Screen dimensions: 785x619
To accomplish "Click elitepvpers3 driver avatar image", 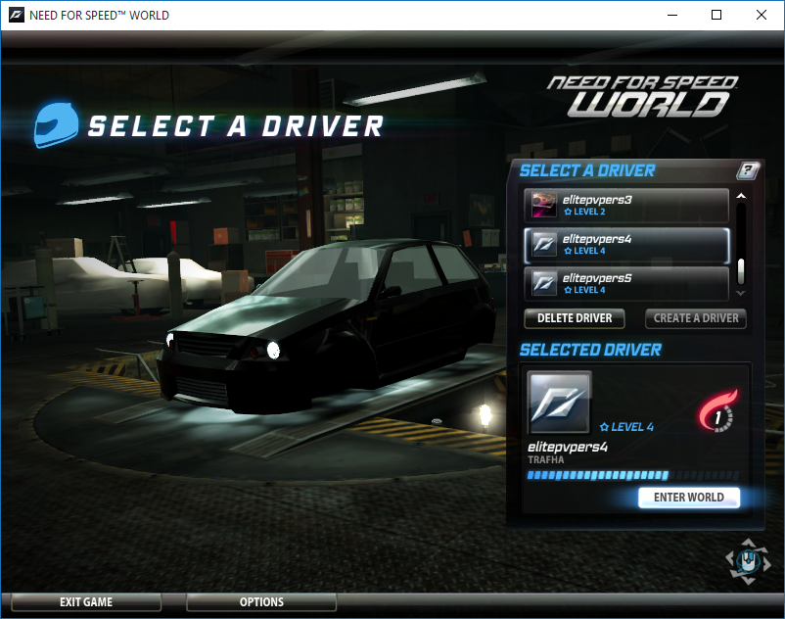I will 544,205.
